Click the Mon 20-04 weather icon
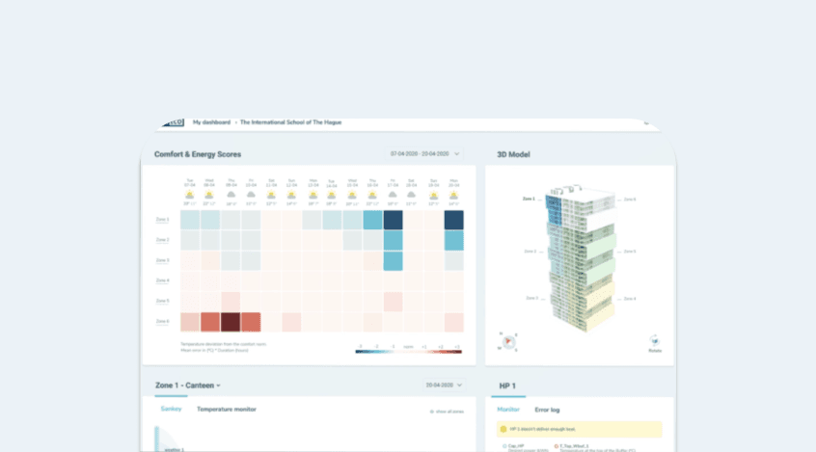Viewport: 816px width, 452px height. 453,195
